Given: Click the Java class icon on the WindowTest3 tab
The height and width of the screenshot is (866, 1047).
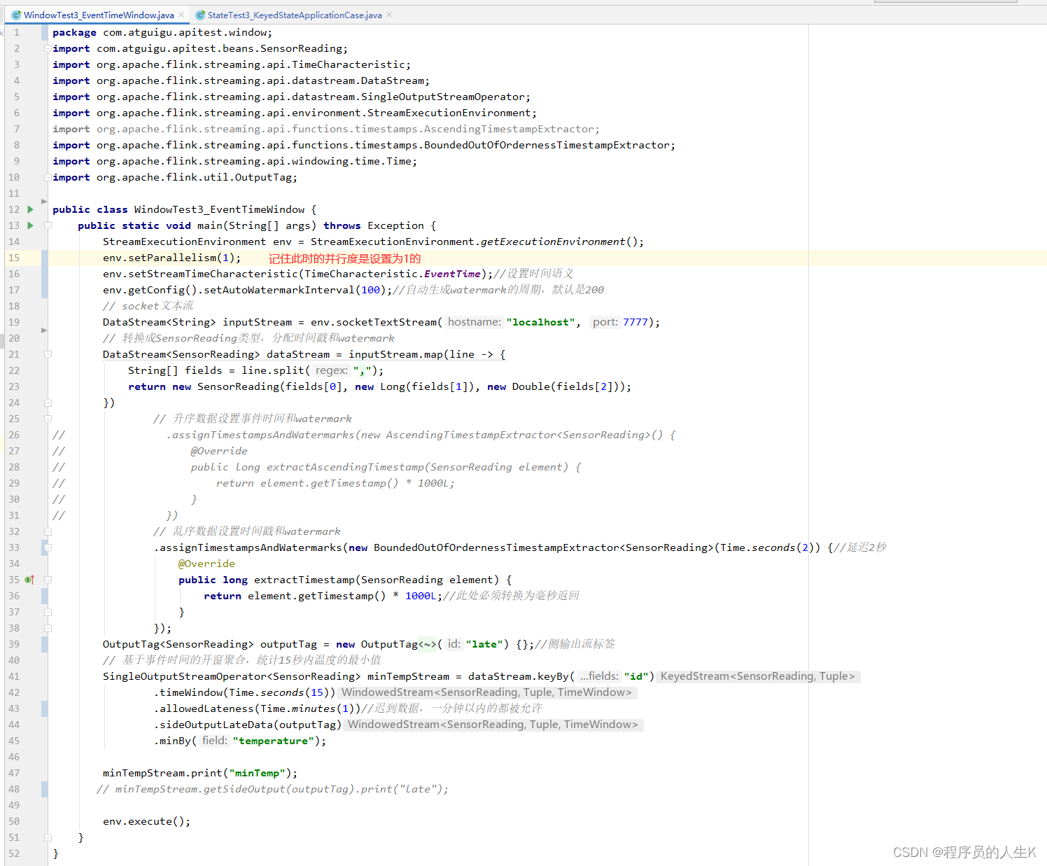Looking at the screenshot, I should click(x=16, y=15).
